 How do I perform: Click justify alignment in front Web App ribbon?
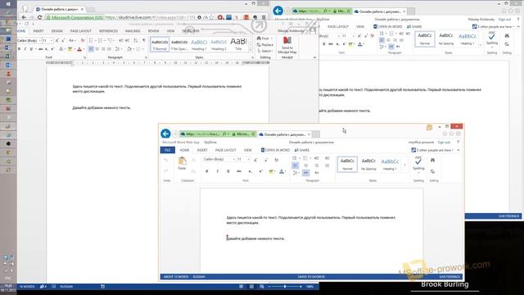327,166
